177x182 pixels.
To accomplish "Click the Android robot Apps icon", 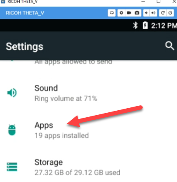I will tap(12, 130).
